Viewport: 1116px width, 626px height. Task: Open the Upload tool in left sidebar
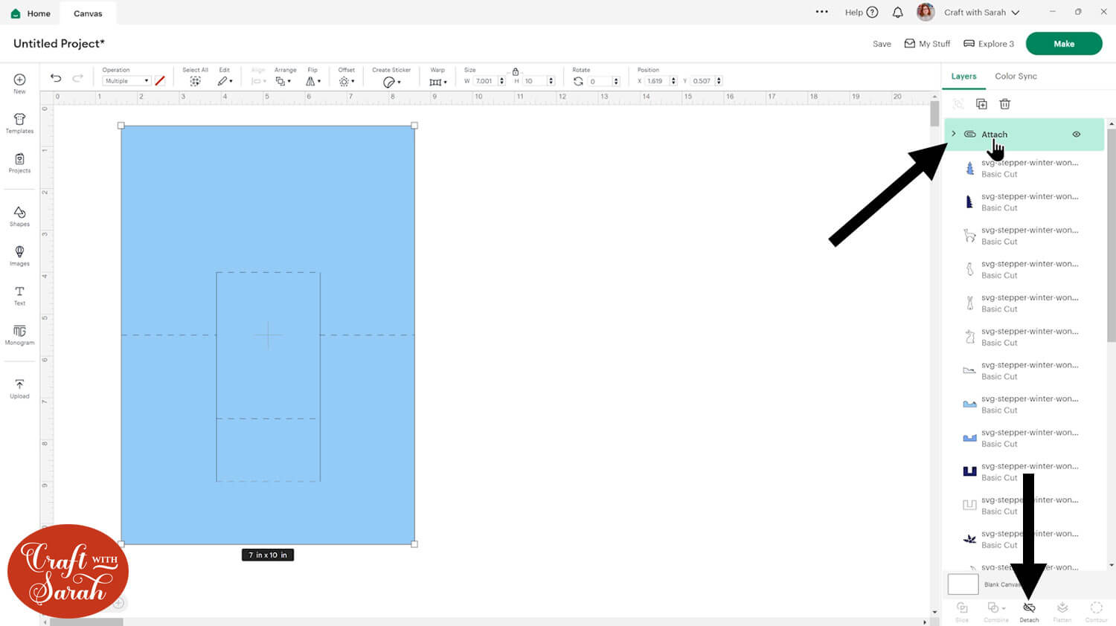pyautogui.click(x=19, y=387)
